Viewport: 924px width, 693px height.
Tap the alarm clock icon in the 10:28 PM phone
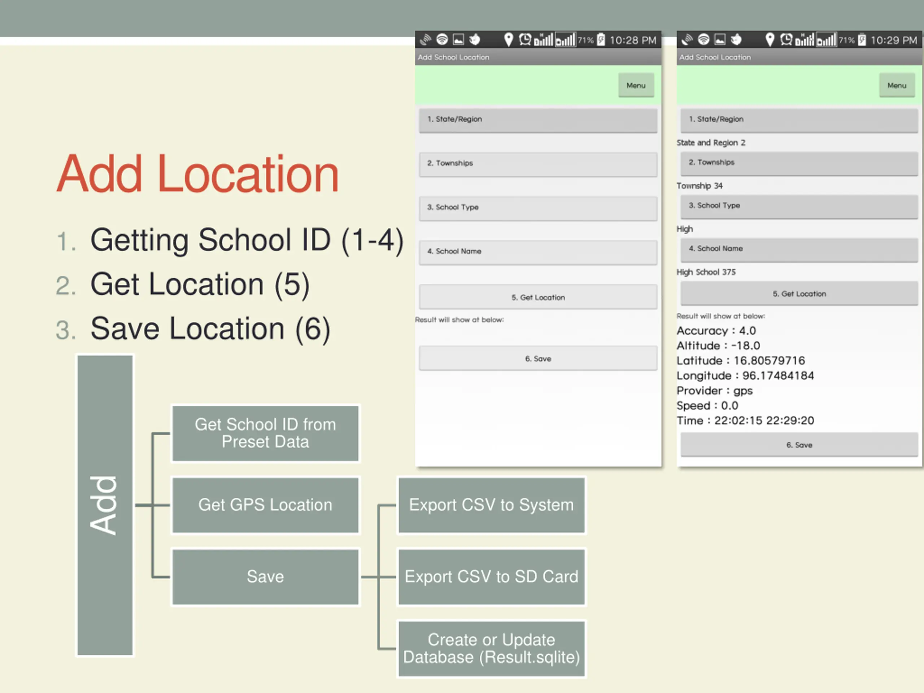click(x=525, y=39)
